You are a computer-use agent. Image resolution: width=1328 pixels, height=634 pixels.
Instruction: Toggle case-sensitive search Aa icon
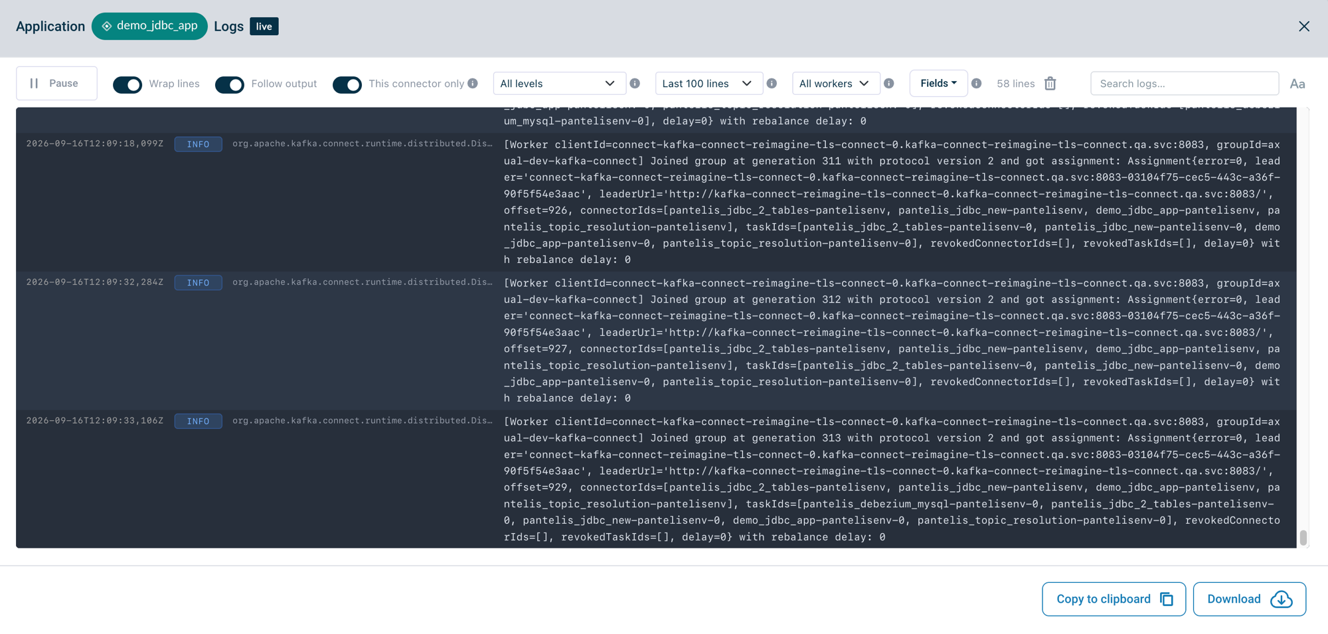point(1297,84)
